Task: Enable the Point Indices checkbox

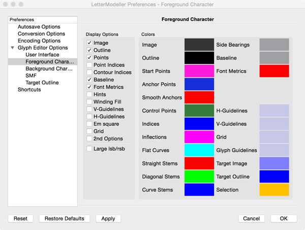Action: [89, 65]
